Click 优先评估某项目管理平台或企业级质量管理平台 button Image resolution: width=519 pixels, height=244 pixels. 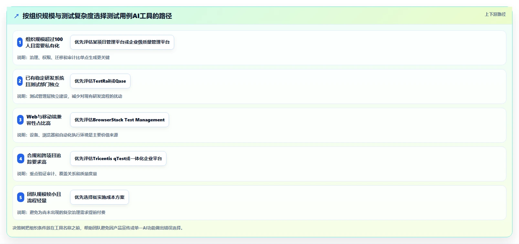point(122,42)
